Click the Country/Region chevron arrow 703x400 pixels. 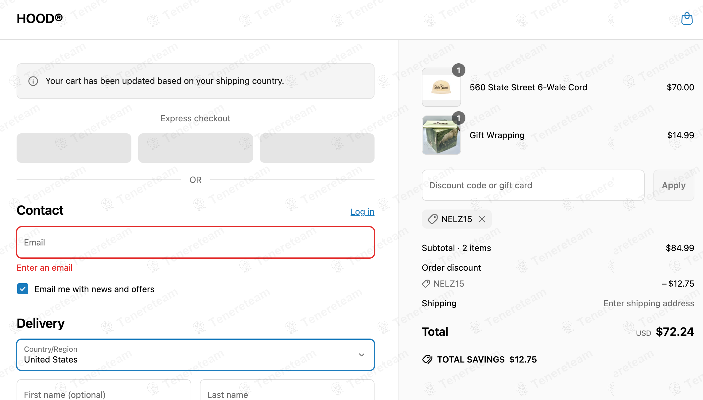click(362, 355)
